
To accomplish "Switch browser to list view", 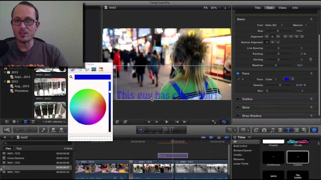I will pos(33,122).
